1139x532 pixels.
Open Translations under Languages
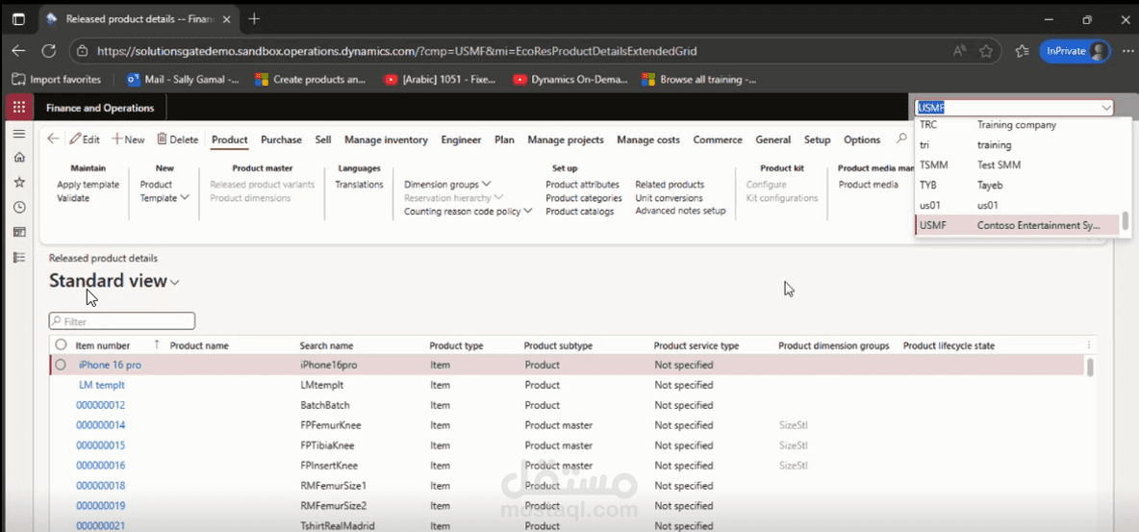coord(359,185)
